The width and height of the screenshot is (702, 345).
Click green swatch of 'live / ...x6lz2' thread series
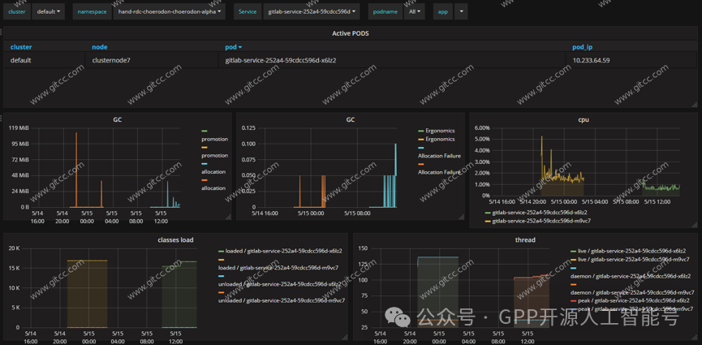click(574, 251)
